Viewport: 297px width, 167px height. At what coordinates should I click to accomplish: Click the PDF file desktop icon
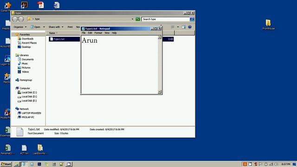(x=40, y=5)
